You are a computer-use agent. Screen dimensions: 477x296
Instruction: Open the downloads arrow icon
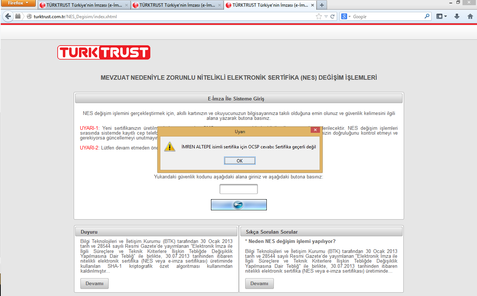(x=457, y=17)
